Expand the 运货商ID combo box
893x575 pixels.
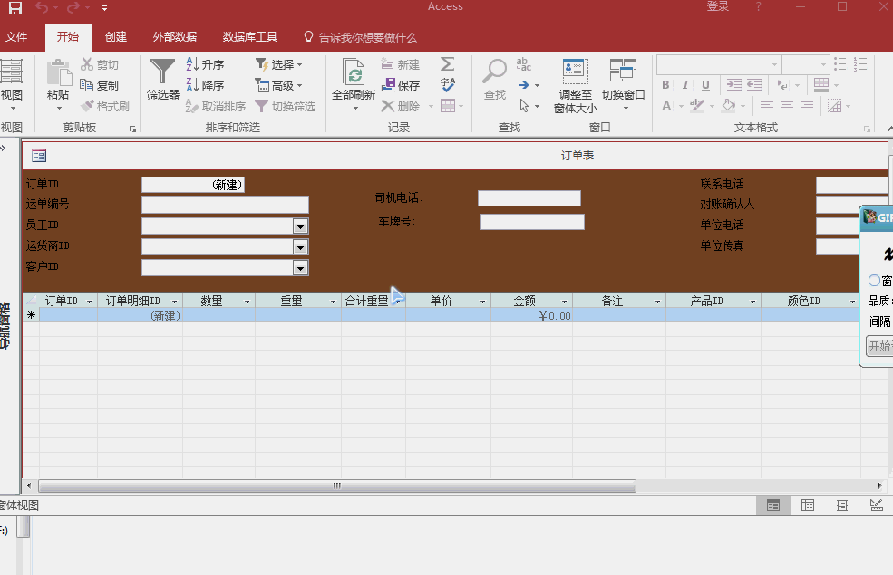click(x=301, y=247)
